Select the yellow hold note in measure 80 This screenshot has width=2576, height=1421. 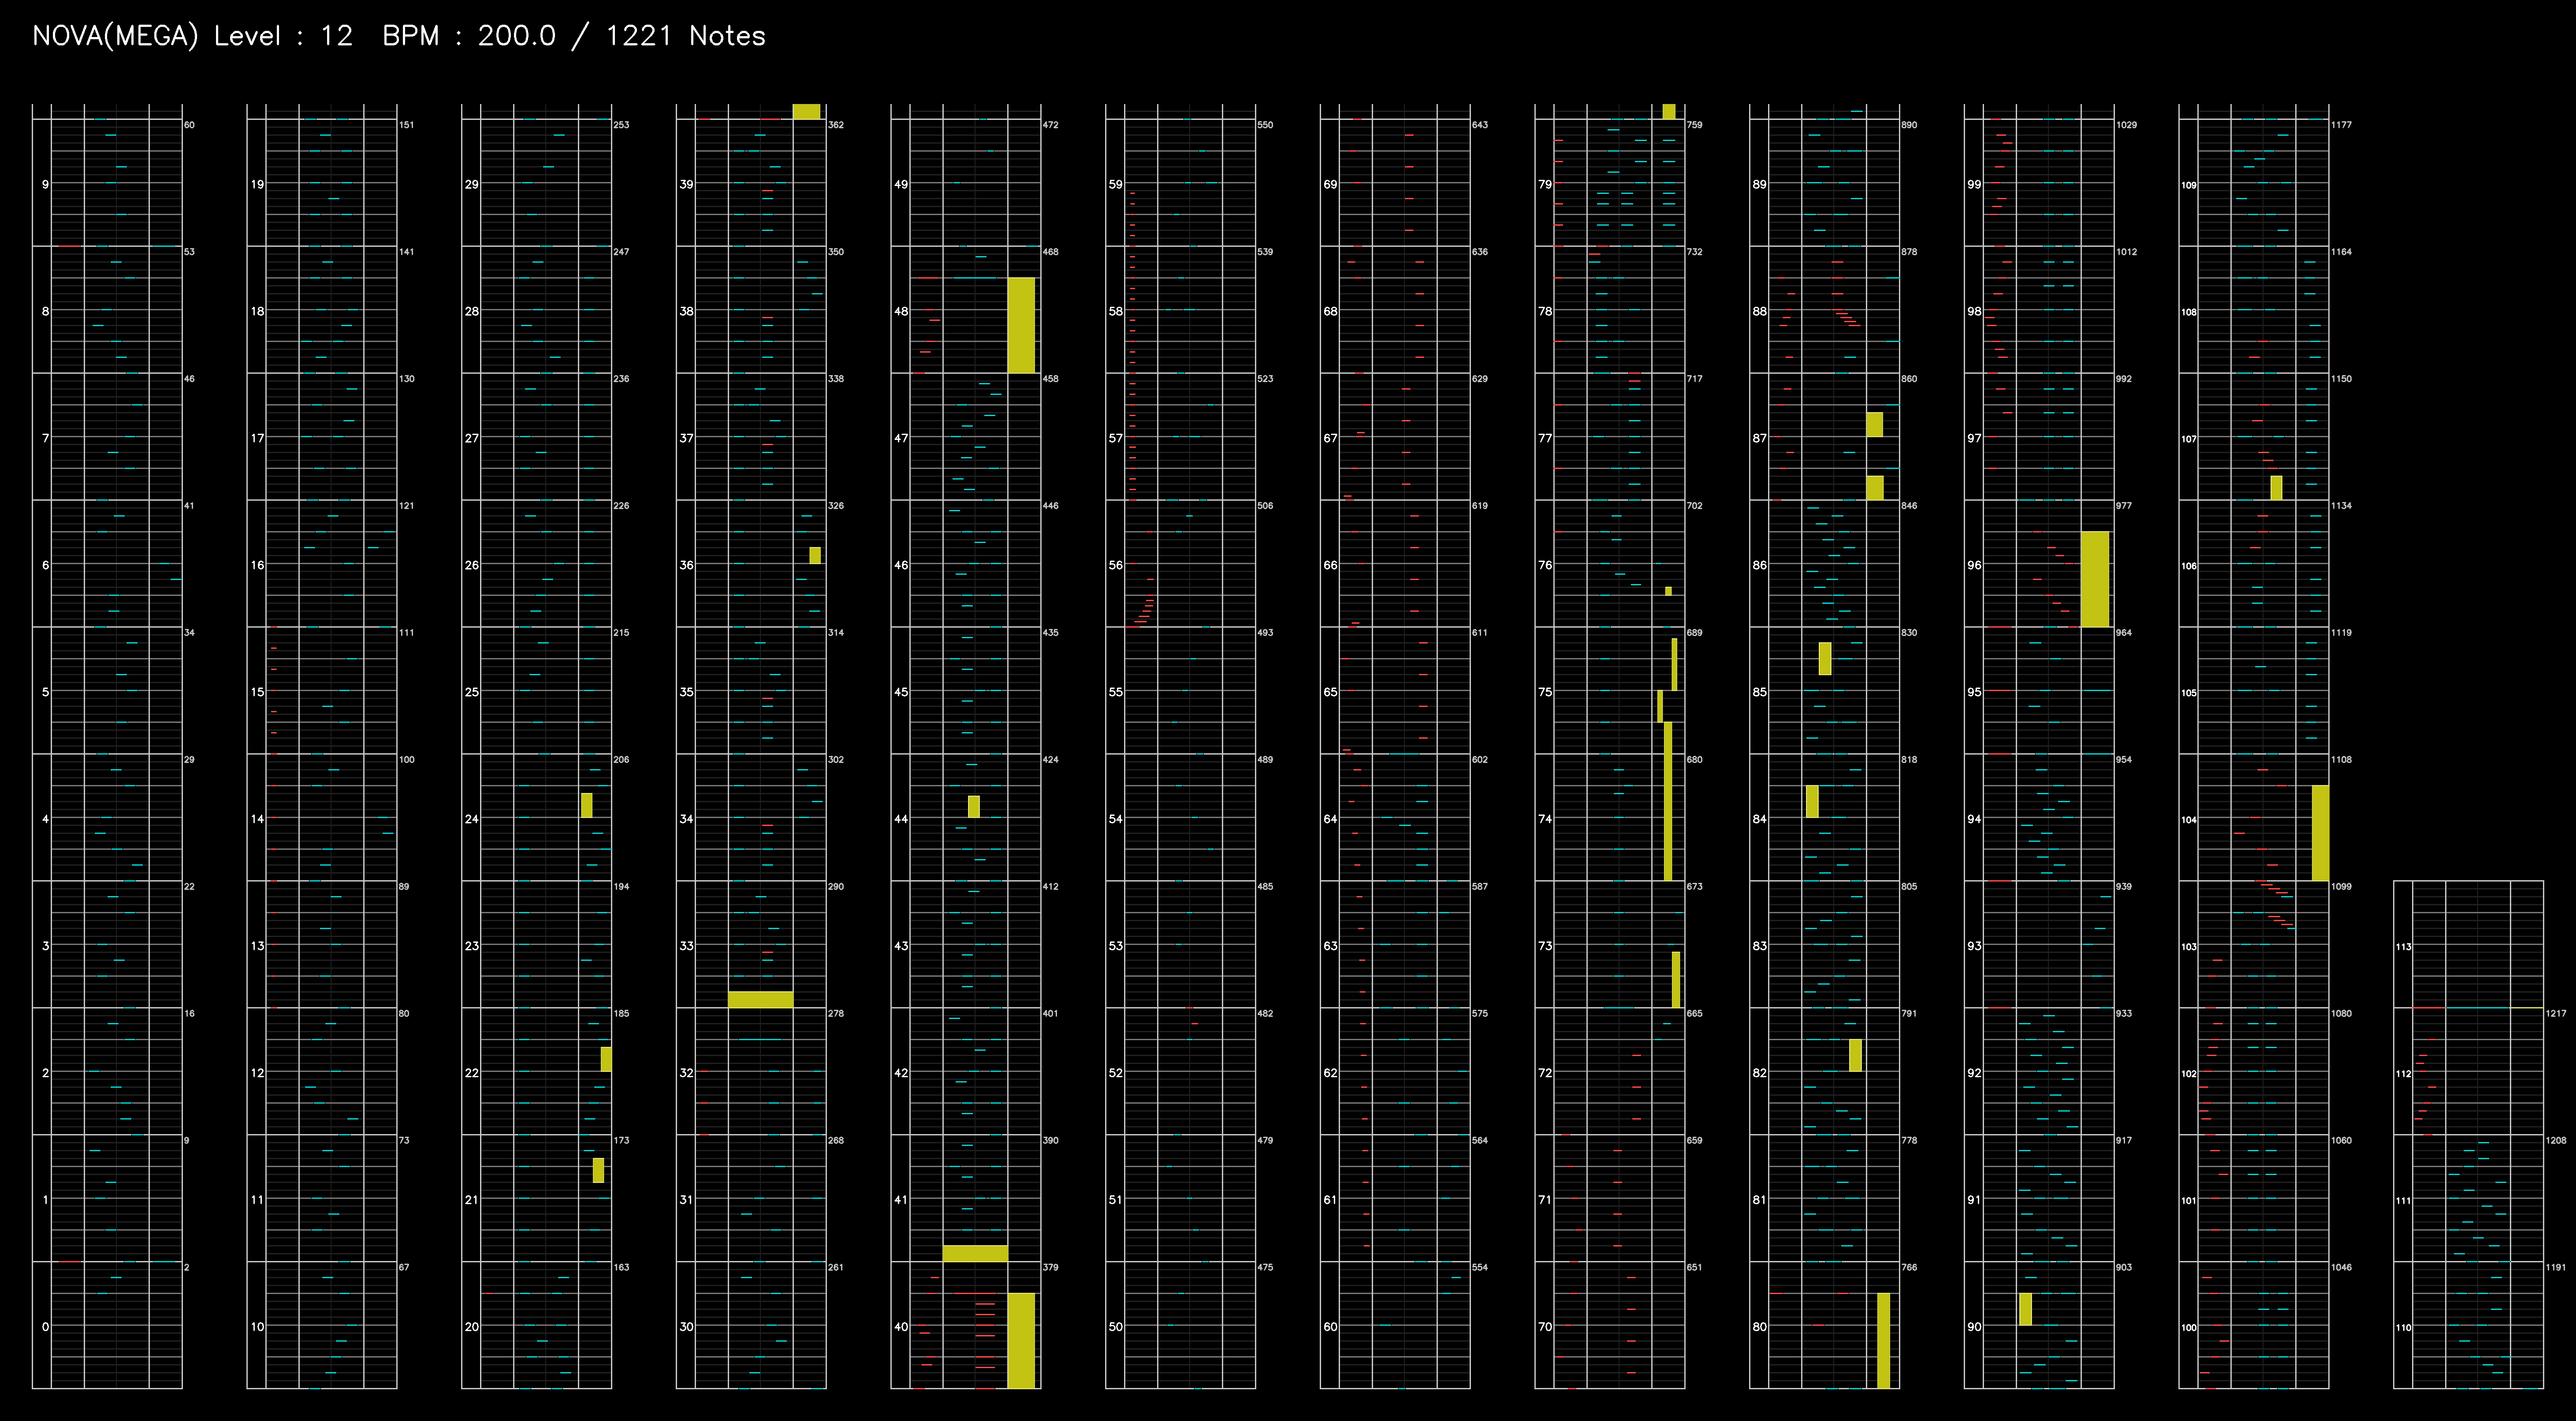1883,1340
